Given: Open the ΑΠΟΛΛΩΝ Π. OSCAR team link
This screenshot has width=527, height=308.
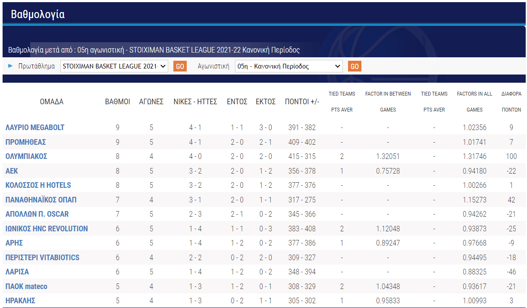Looking at the screenshot, I should (37, 214).
